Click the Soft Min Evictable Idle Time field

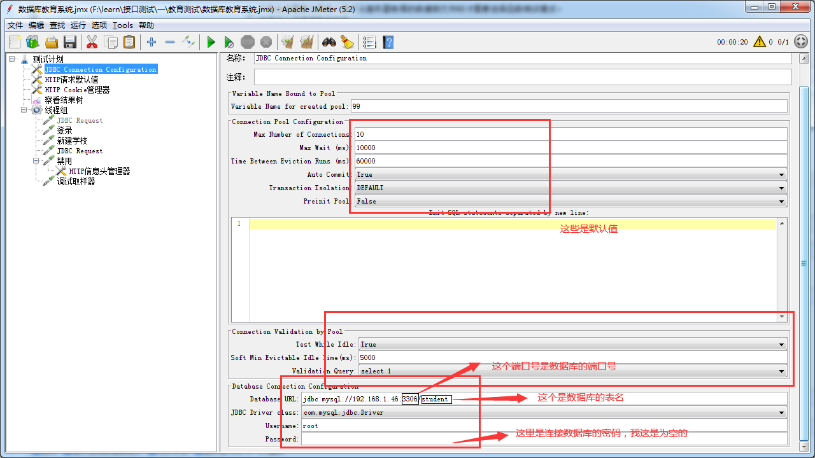click(573, 357)
